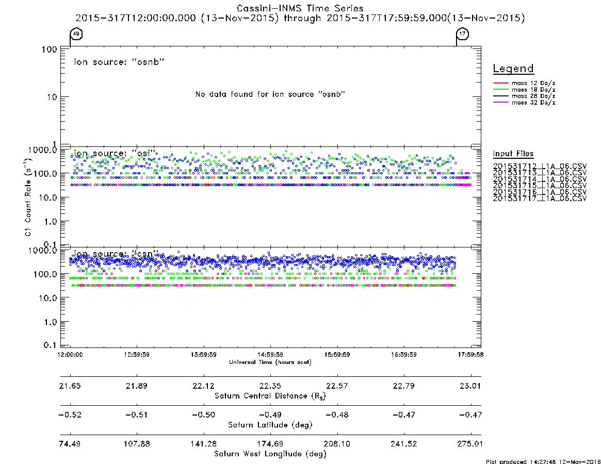
Task: Click the C1 Count Rate axis label
Action: coord(27,197)
